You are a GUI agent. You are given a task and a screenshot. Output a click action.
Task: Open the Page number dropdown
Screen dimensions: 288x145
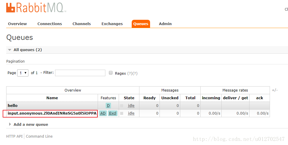(23, 73)
